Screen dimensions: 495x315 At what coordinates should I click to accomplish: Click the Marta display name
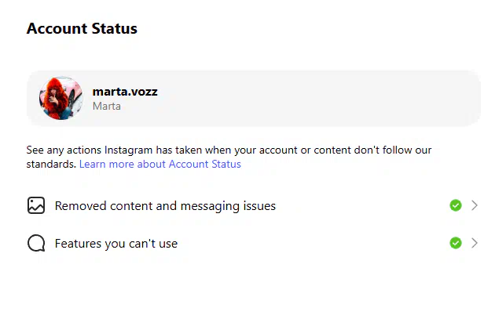point(107,106)
